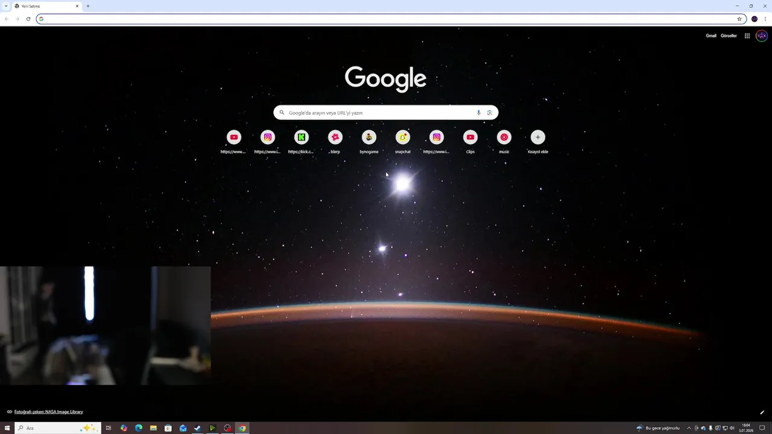Open File Explorer from the taskbar
The image size is (772, 434).
coord(153,428)
